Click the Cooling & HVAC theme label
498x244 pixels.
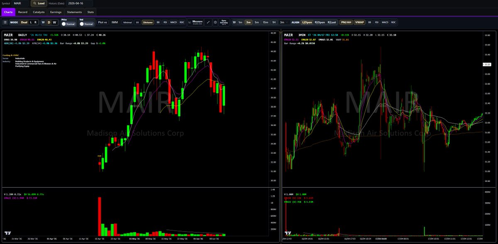coord(10,55)
